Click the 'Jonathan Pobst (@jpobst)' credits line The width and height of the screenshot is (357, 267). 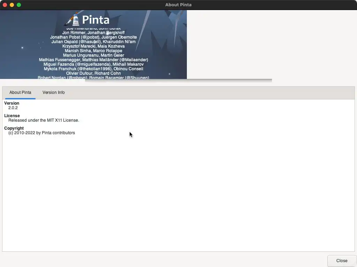click(93, 37)
